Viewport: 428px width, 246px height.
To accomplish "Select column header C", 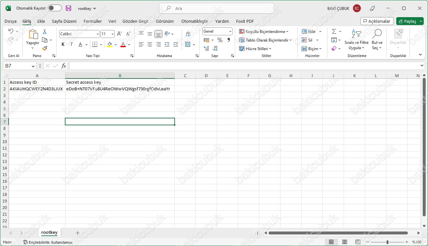I will [x=185, y=76].
